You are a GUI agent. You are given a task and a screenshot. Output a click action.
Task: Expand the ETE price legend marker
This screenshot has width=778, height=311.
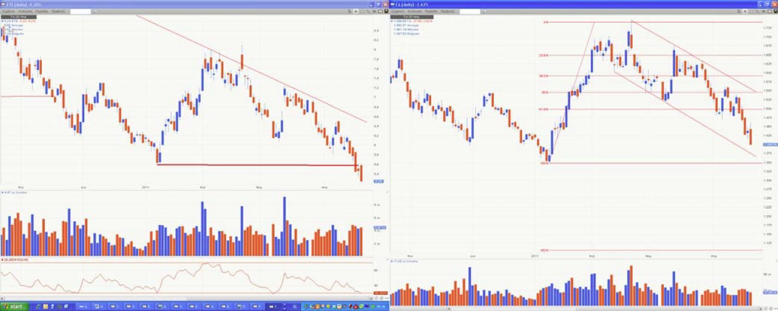click(x=2, y=21)
